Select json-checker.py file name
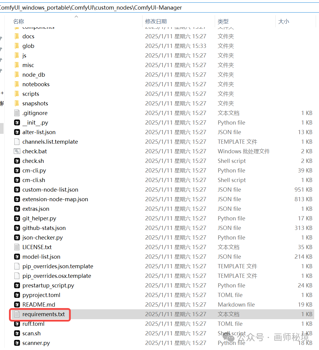The image size is (319, 350). click(42, 238)
